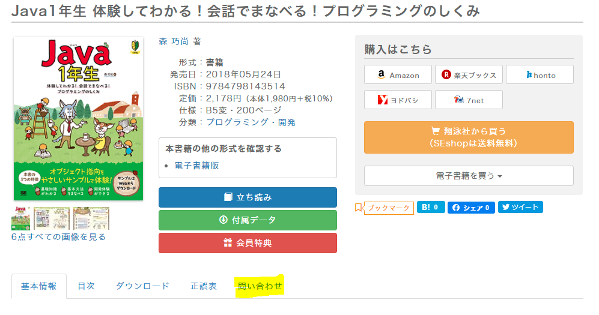The width and height of the screenshot is (599, 315).
Task: Buy from 翔泳社 with the orange button
Action: point(469,137)
